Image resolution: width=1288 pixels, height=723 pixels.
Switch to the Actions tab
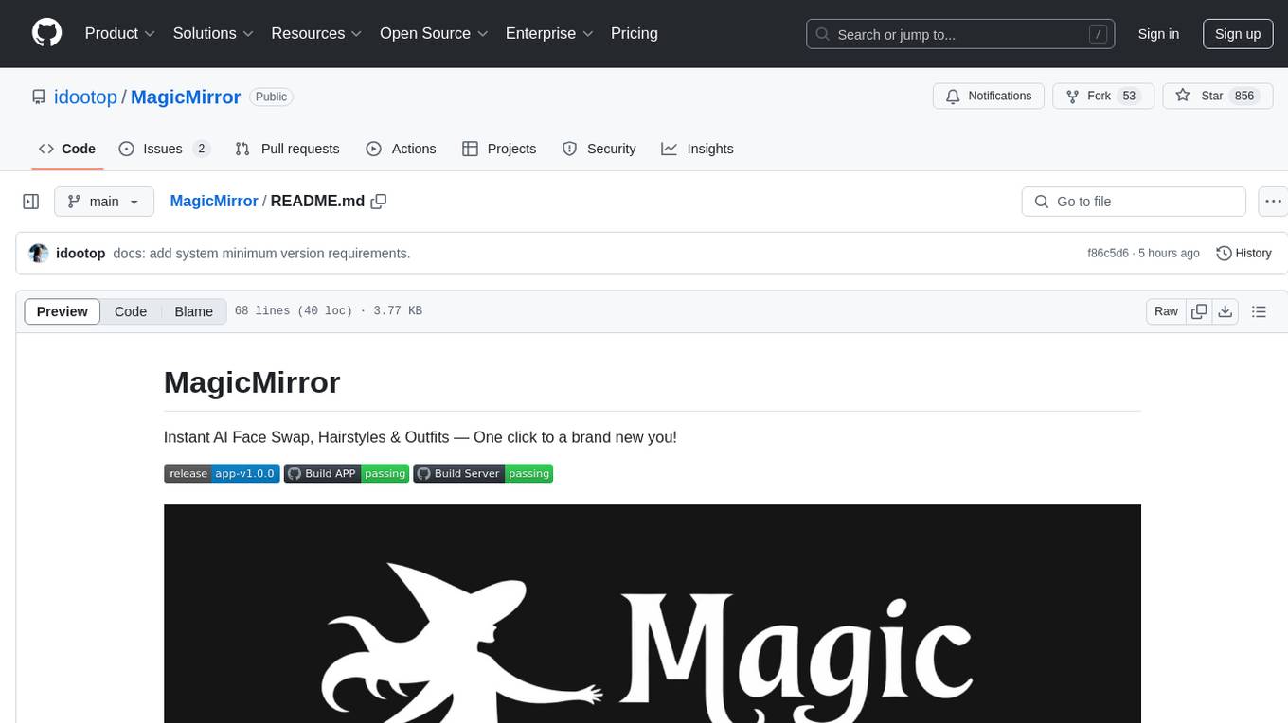click(x=401, y=149)
